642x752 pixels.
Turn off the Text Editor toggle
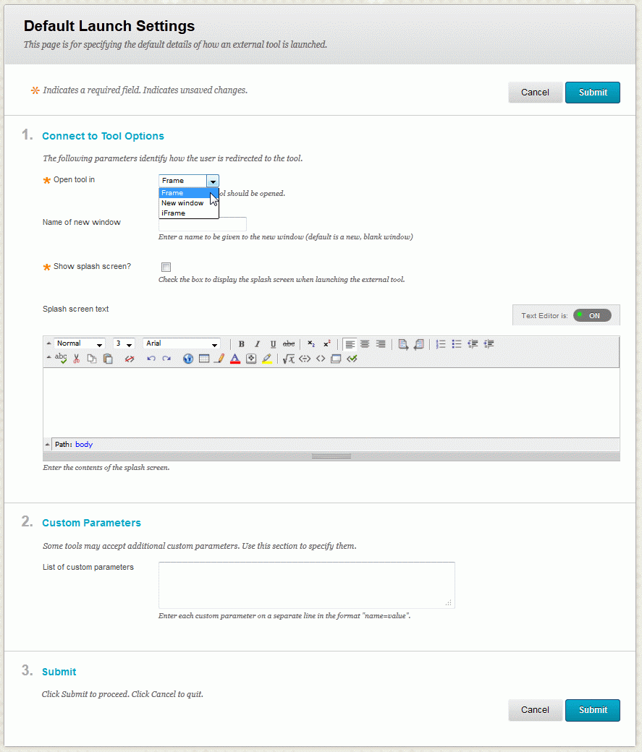[x=594, y=315]
